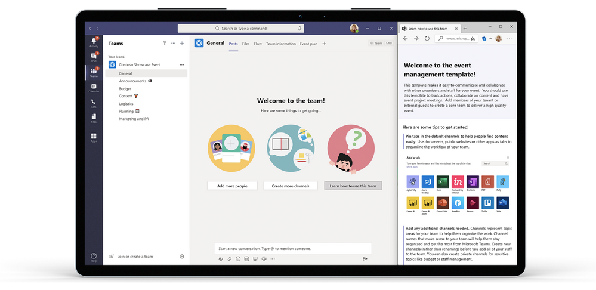The width and height of the screenshot is (596, 290).
Task: Click the browser address bar showing www.micros
Action: click(x=456, y=38)
